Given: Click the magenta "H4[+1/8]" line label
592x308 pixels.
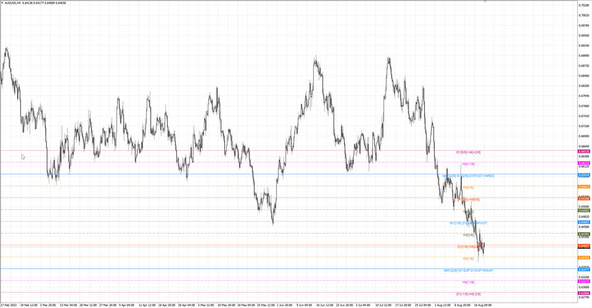Looking at the screenshot, I should point(468,164).
